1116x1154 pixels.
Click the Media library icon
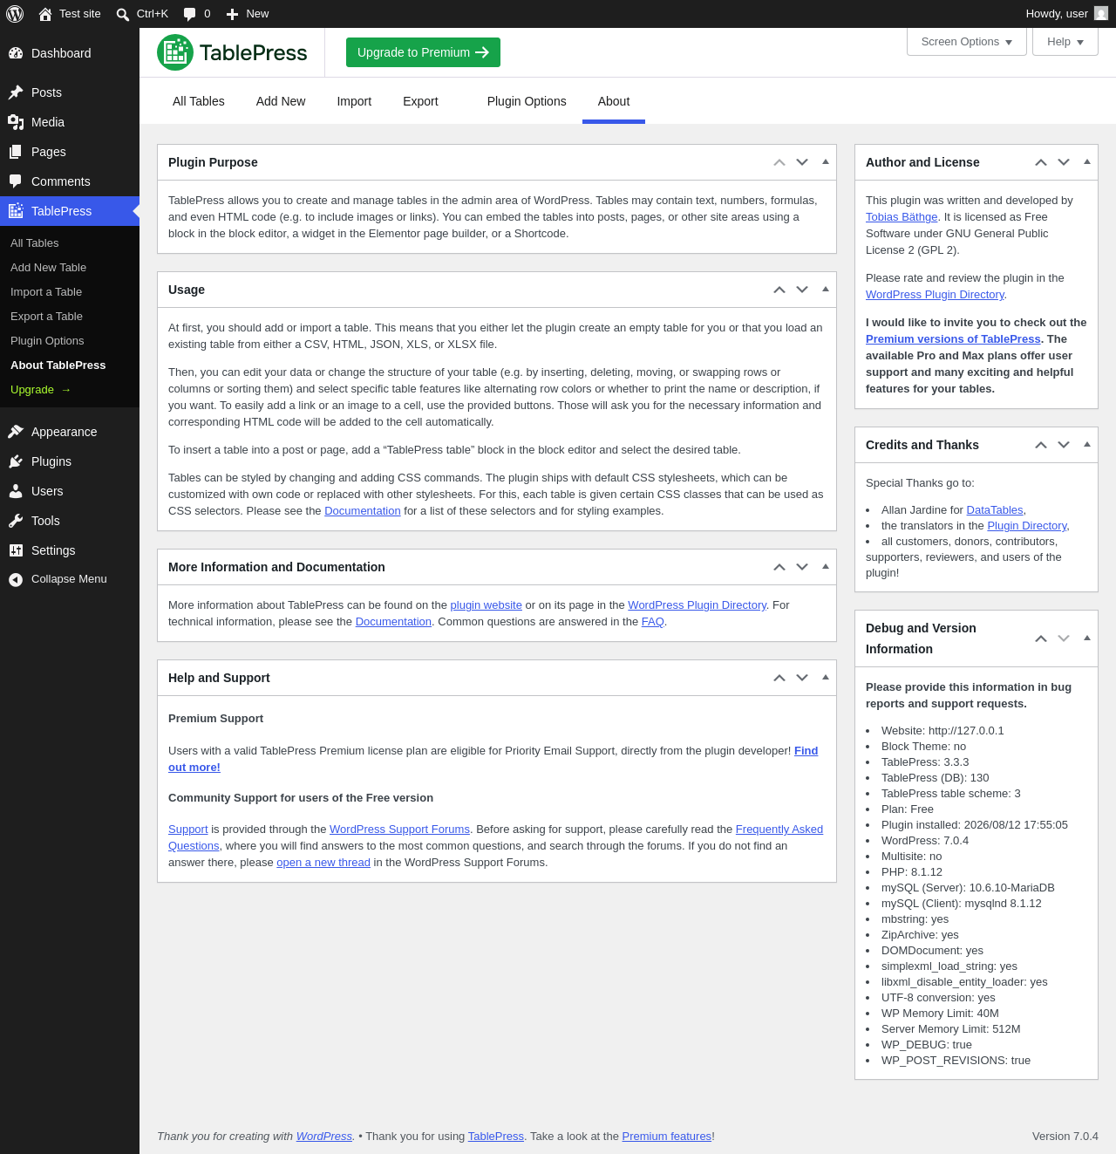coord(16,122)
